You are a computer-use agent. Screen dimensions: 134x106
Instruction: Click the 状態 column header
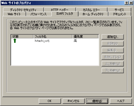coord(22,36)
